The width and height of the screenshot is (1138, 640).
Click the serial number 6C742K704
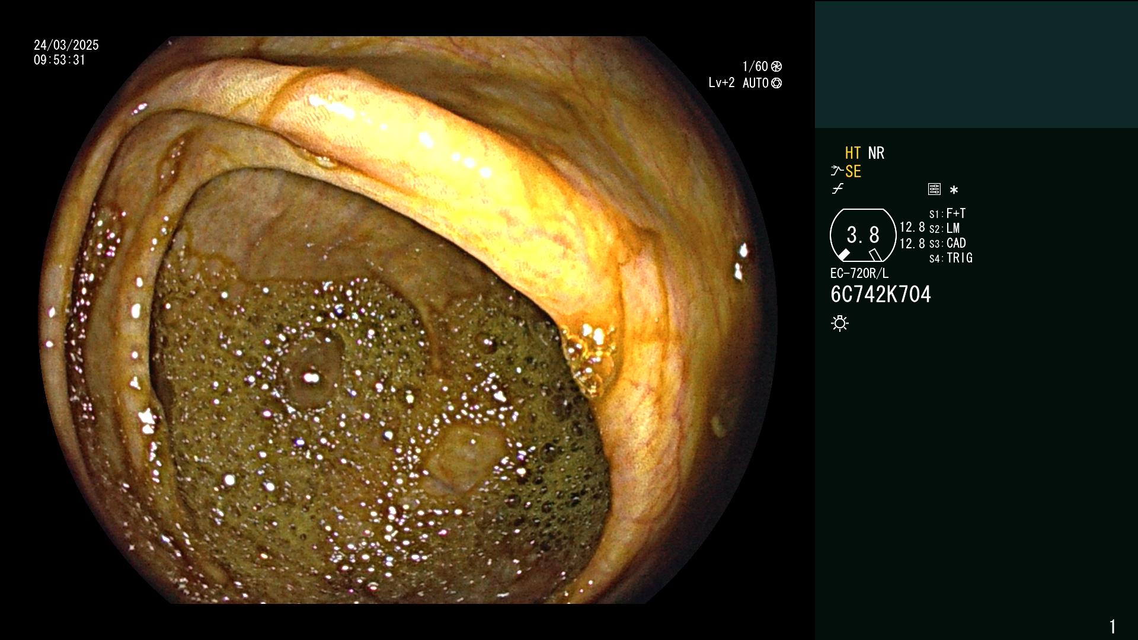tap(881, 295)
